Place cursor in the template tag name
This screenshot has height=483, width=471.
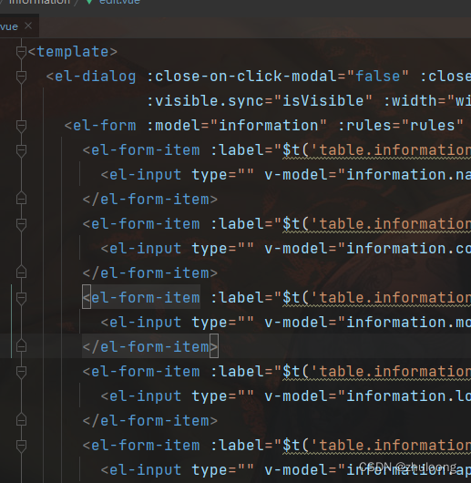coord(73,51)
